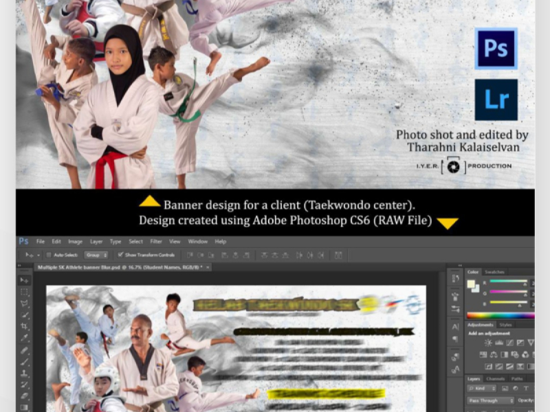
Task: Switch to the Swatches tab
Action: coord(494,272)
